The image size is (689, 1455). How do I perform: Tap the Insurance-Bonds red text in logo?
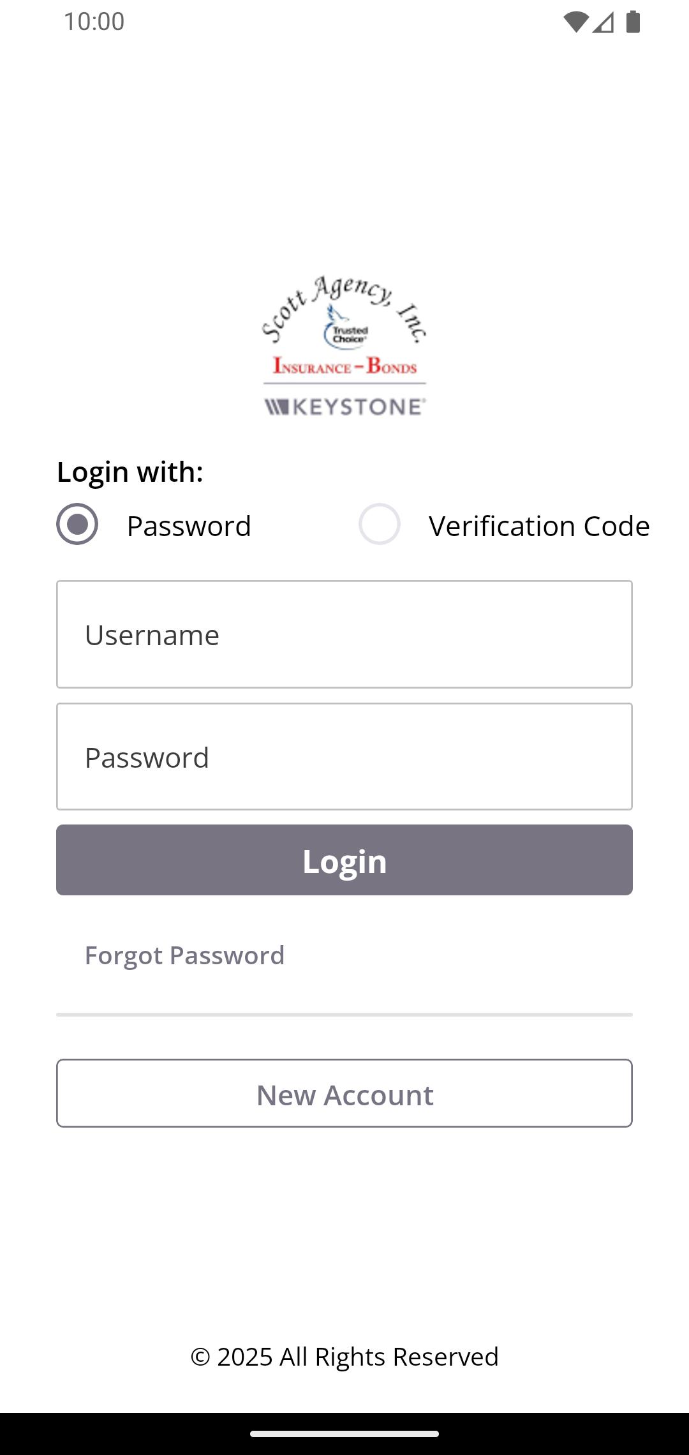tap(344, 366)
